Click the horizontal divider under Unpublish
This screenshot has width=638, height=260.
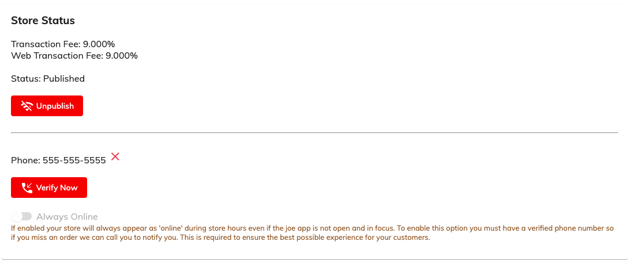(x=314, y=133)
